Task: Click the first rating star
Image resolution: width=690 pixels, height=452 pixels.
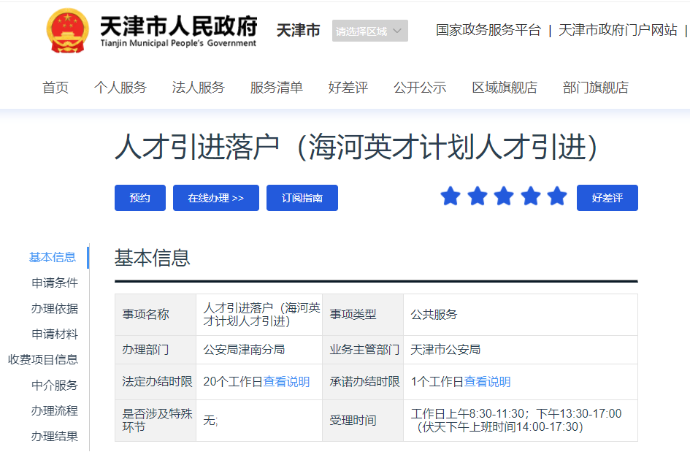Action: (451, 196)
